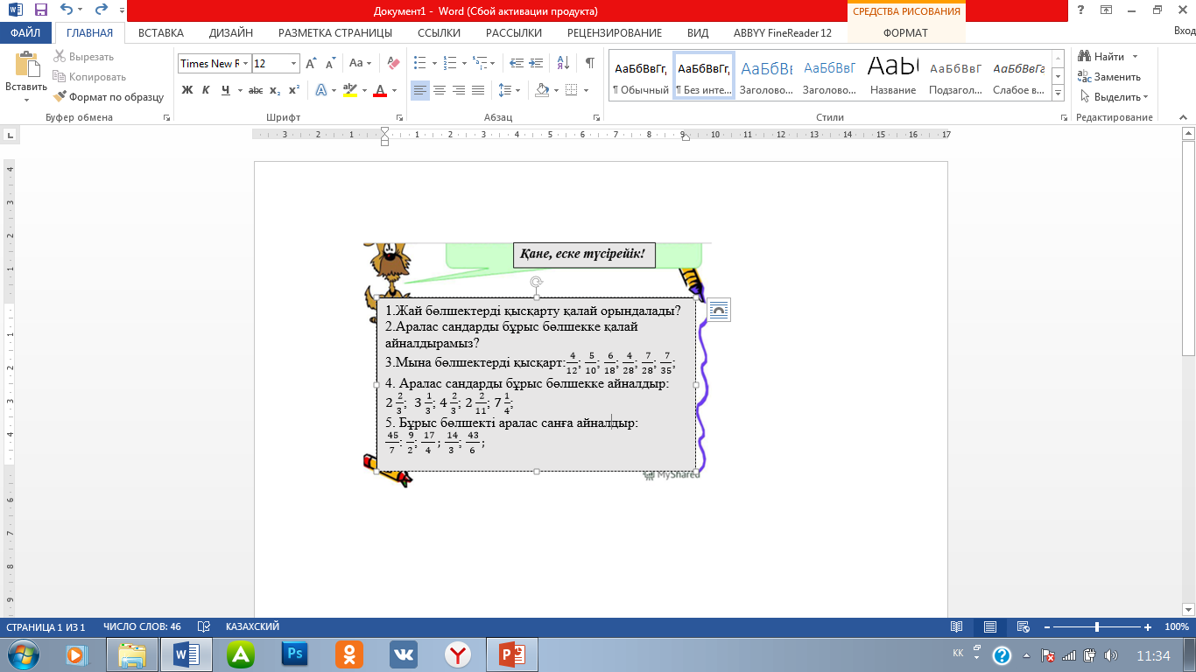Click Копировать (Copy) in the clipboard group
Image resolution: width=1196 pixels, height=672 pixels.
pos(89,77)
